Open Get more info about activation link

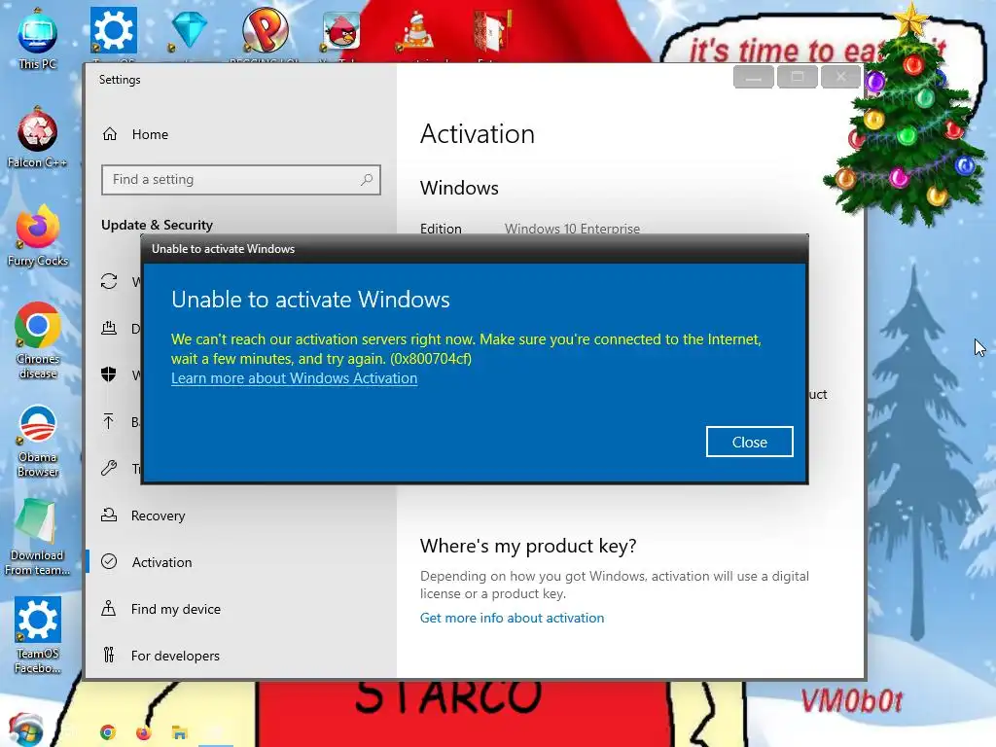point(512,618)
